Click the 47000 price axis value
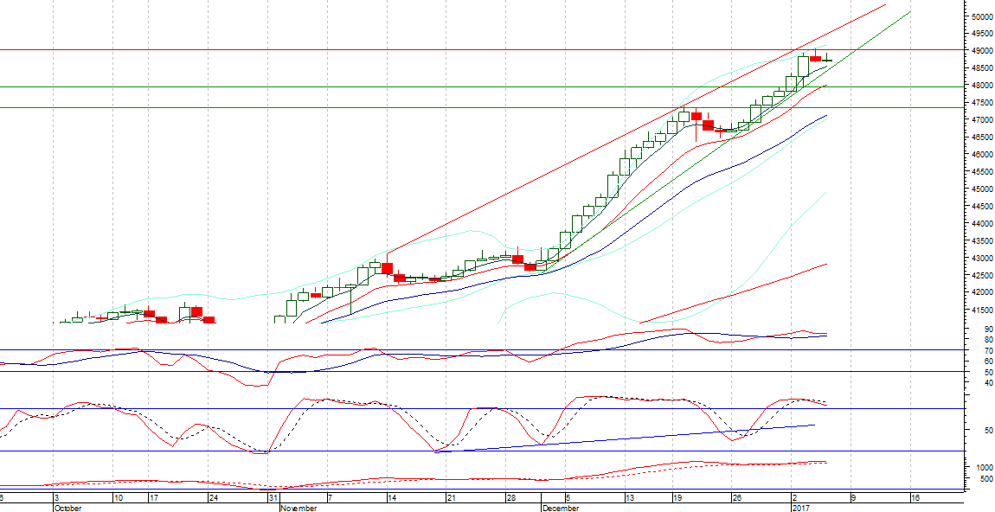 981,120
